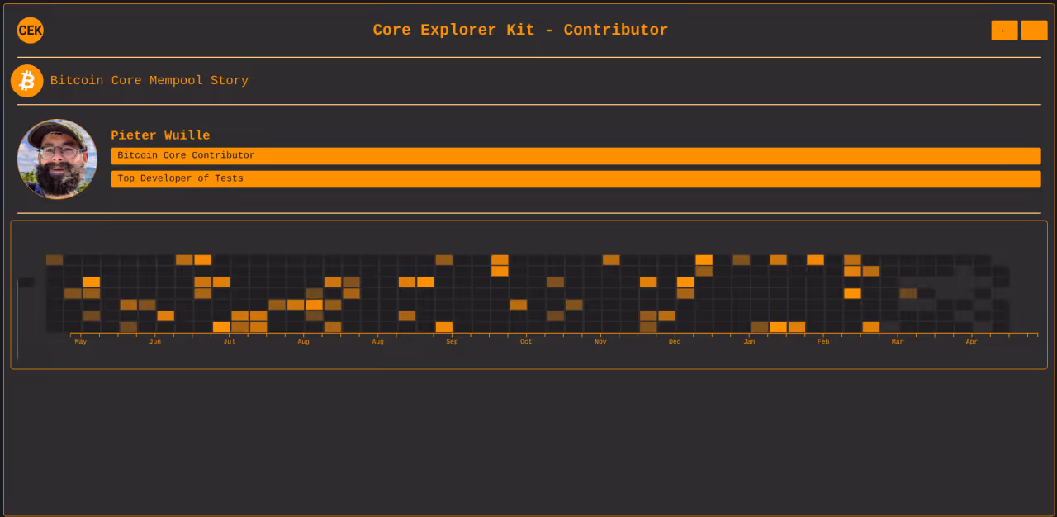Click the CEK logo icon
Viewport: 1057px width, 517px height.
(x=31, y=31)
